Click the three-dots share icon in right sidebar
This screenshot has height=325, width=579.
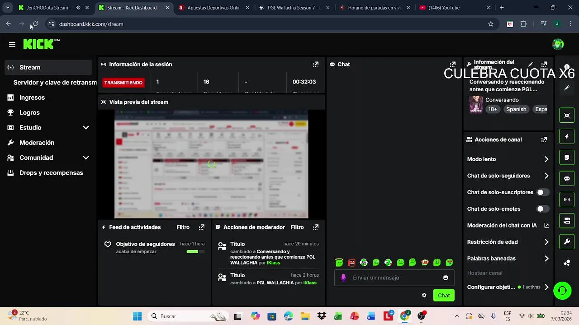coord(567,263)
